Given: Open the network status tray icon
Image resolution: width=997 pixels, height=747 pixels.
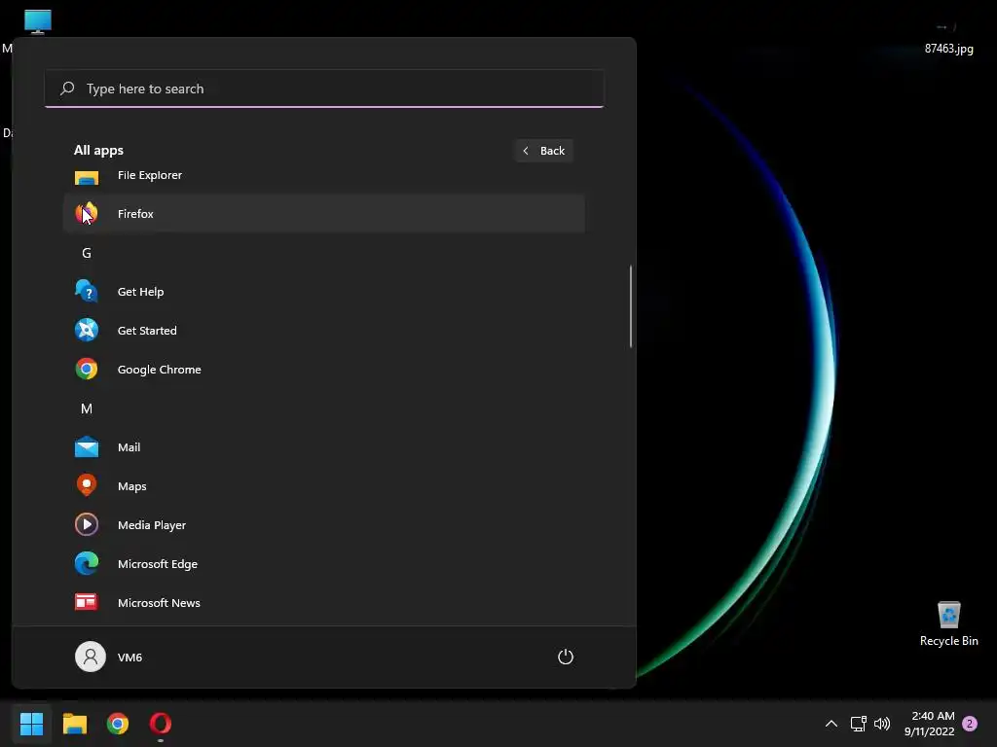Looking at the screenshot, I should 859,724.
